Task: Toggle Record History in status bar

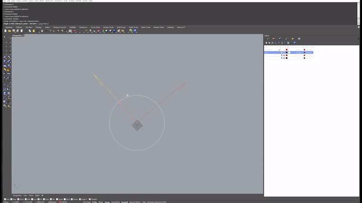Action: (135, 202)
